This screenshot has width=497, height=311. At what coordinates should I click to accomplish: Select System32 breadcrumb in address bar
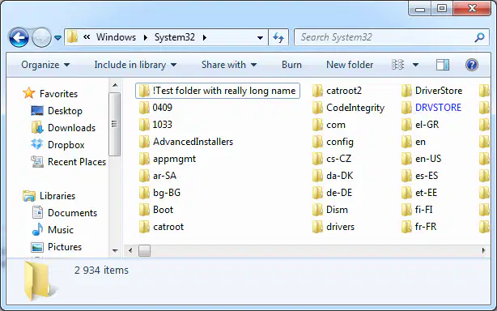pos(175,37)
